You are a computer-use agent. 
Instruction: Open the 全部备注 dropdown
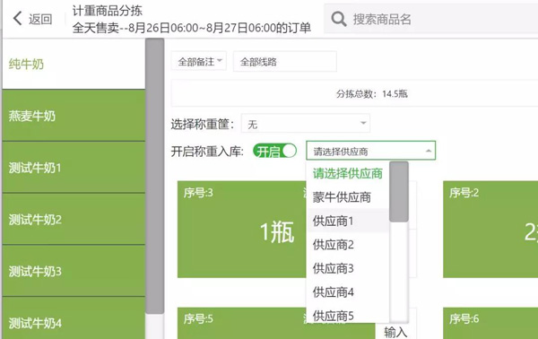click(x=199, y=62)
